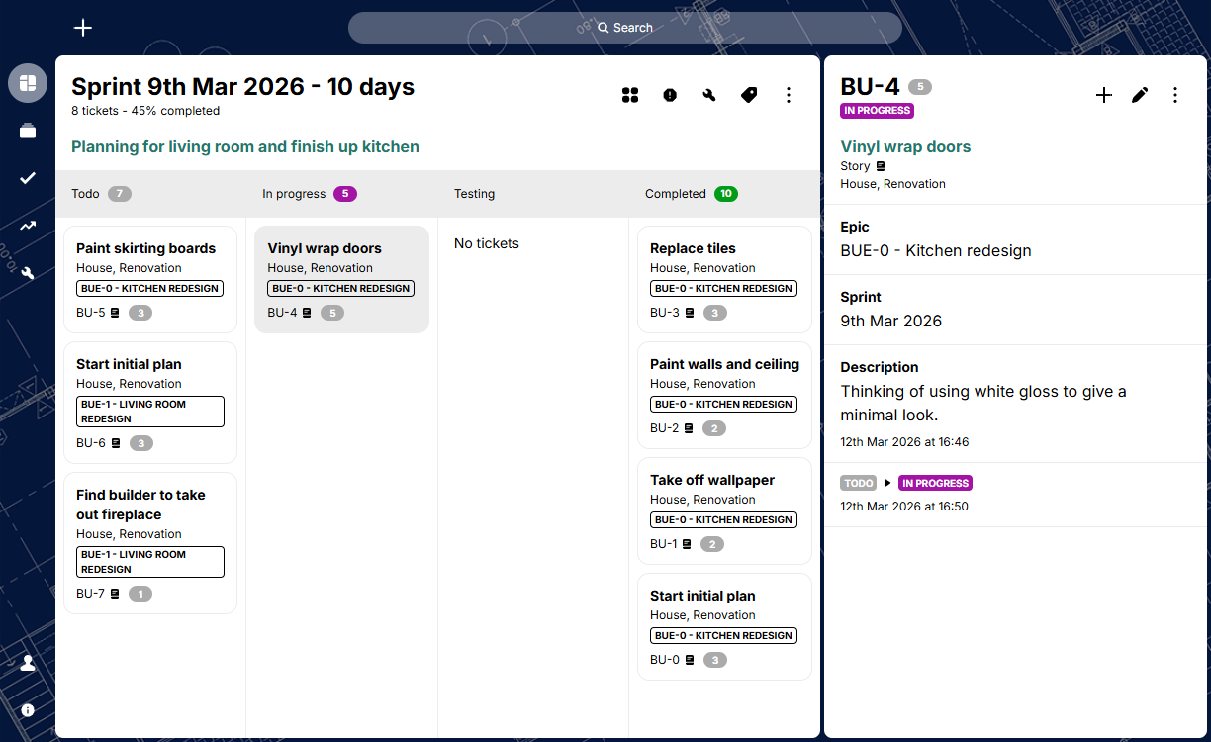Switch sprint to grid view icon
Viewport: 1211px width, 742px height.
[x=630, y=95]
